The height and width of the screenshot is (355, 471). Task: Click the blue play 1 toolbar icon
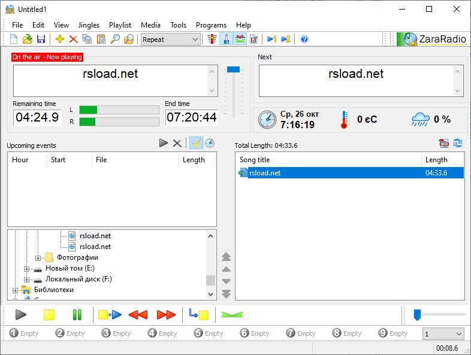[271, 39]
